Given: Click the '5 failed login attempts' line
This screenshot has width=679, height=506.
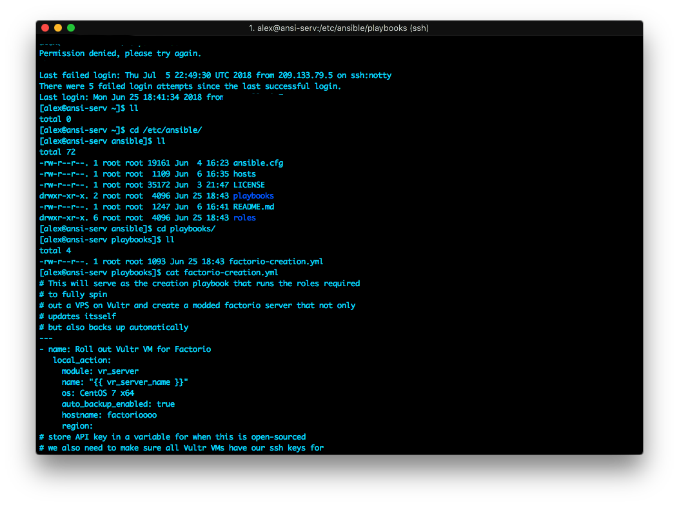Looking at the screenshot, I should click(190, 86).
